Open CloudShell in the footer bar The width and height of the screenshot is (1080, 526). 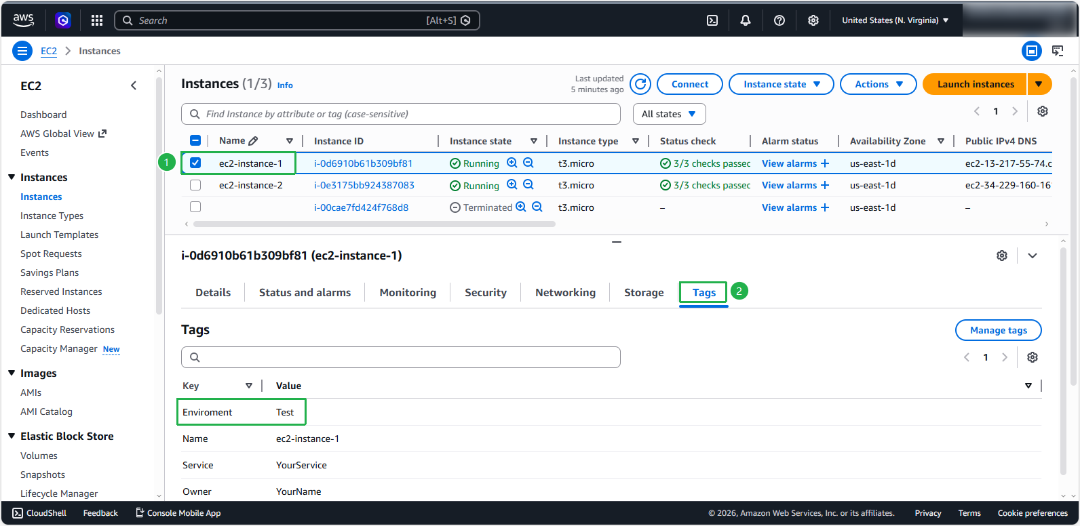click(39, 513)
